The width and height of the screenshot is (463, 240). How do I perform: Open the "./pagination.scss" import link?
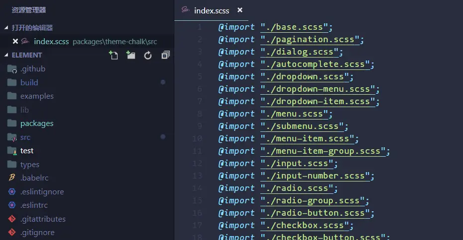tap(310, 40)
